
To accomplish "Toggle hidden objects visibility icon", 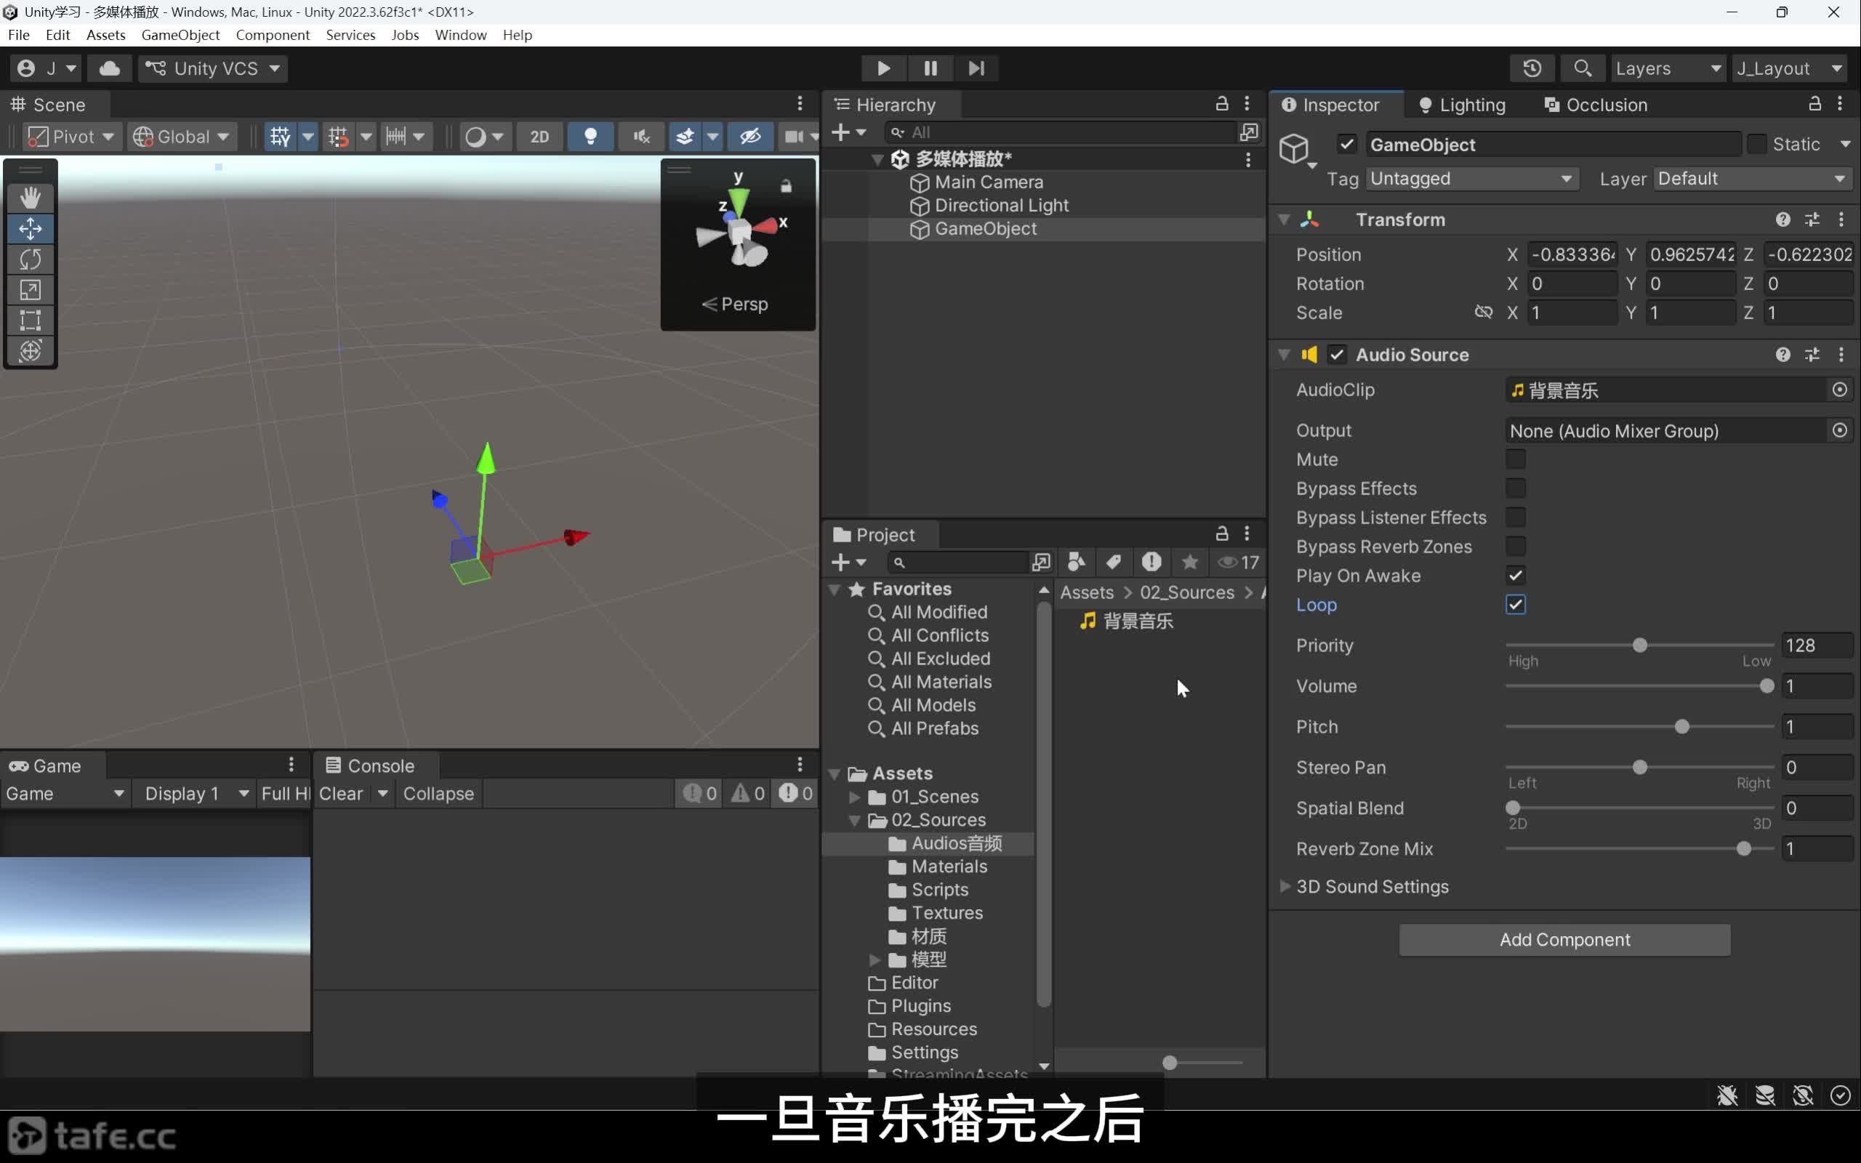I will (x=750, y=137).
